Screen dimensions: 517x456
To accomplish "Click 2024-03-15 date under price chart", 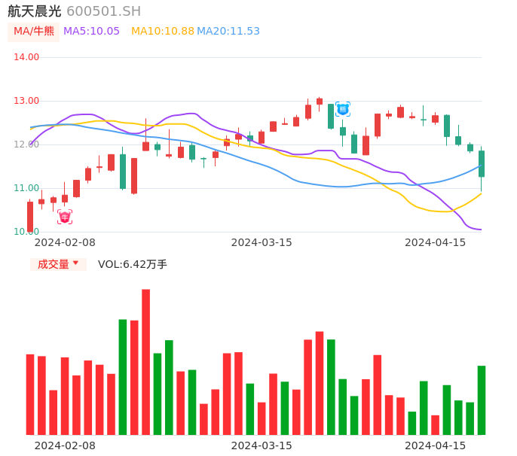I will tap(262, 242).
